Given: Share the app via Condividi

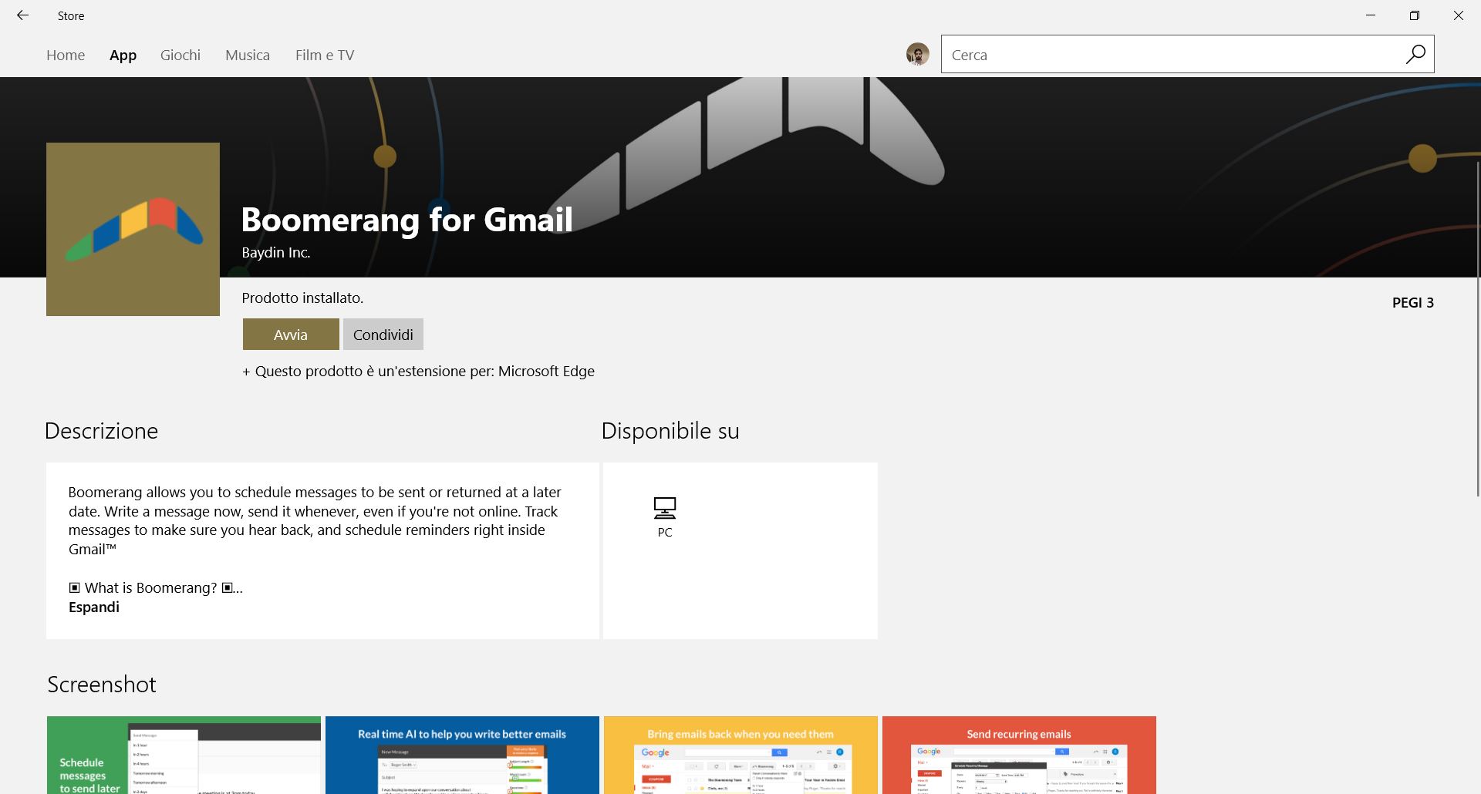Looking at the screenshot, I should coord(383,334).
